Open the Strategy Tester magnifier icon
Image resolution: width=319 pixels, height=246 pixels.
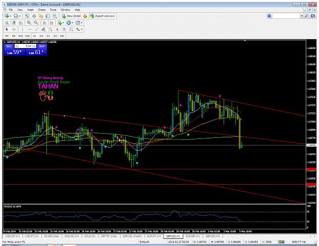55,16
